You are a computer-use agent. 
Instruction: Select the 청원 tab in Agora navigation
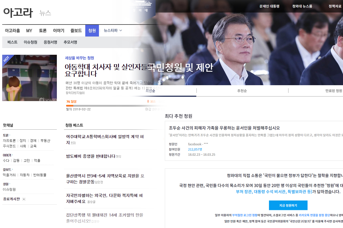[x=92, y=31]
